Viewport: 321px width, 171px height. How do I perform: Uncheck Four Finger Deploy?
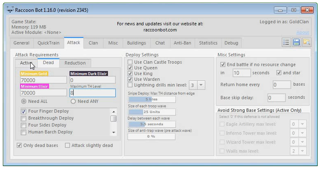24,111
